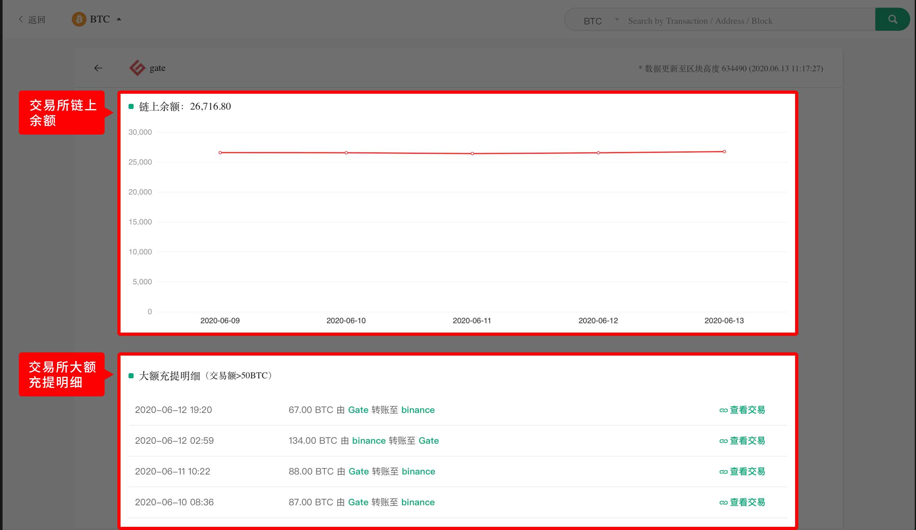This screenshot has width=916, height=530.
Task: Click link icon on 134.00 BTC transaction row
Action: (x=723, y=441)
